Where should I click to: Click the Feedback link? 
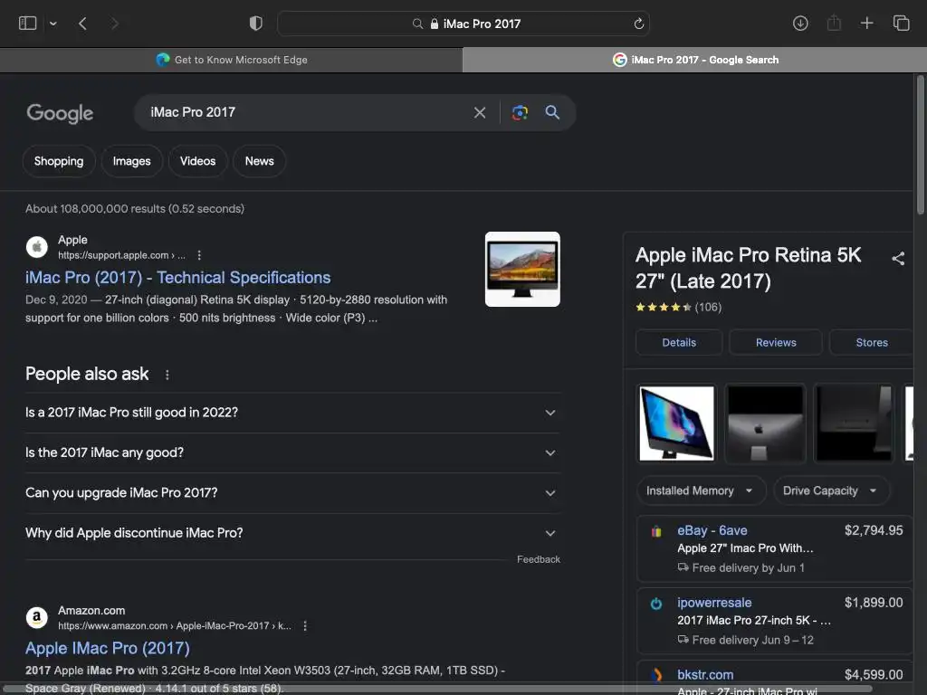pyautogui.click(x=538, y=559)
